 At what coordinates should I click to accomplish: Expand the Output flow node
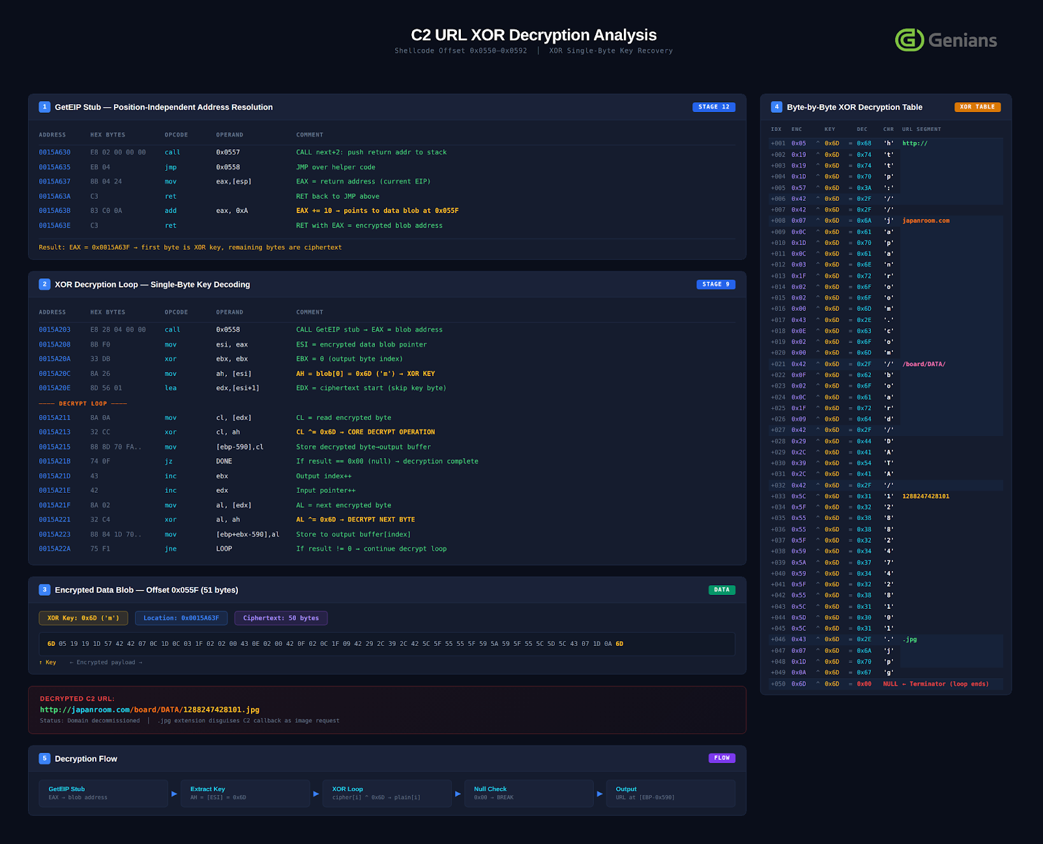671,793
